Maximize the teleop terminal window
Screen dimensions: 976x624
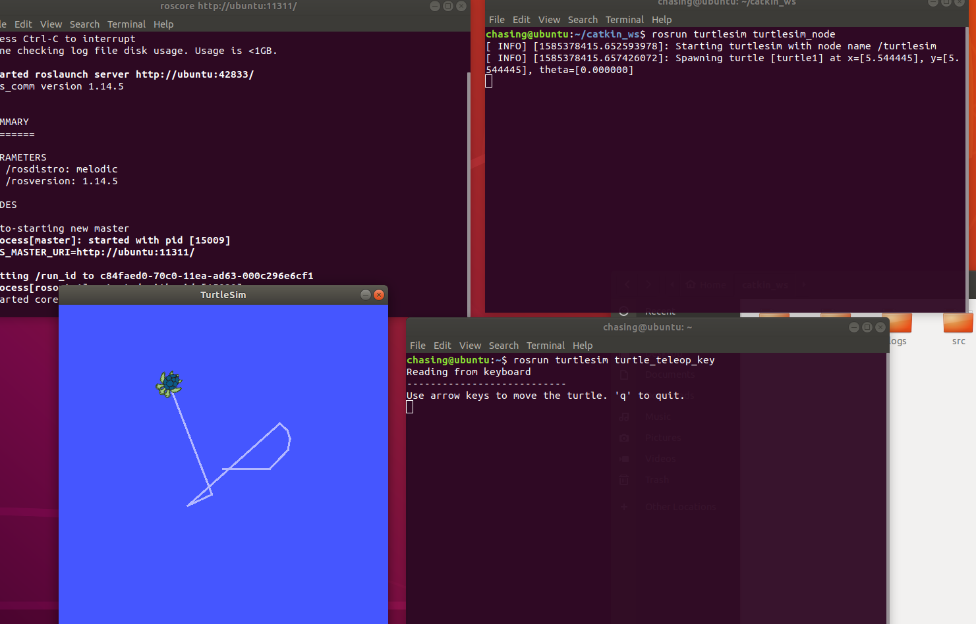[867, 327]
